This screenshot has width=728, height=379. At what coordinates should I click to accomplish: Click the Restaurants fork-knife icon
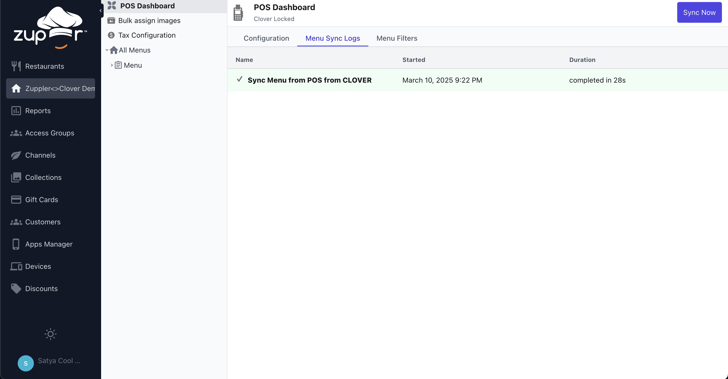16,66
